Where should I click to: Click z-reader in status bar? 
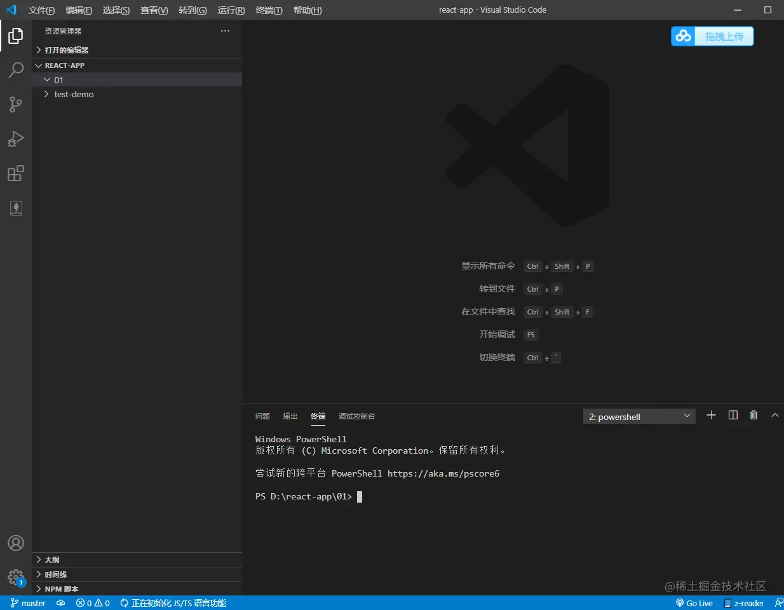pos(744,603)
